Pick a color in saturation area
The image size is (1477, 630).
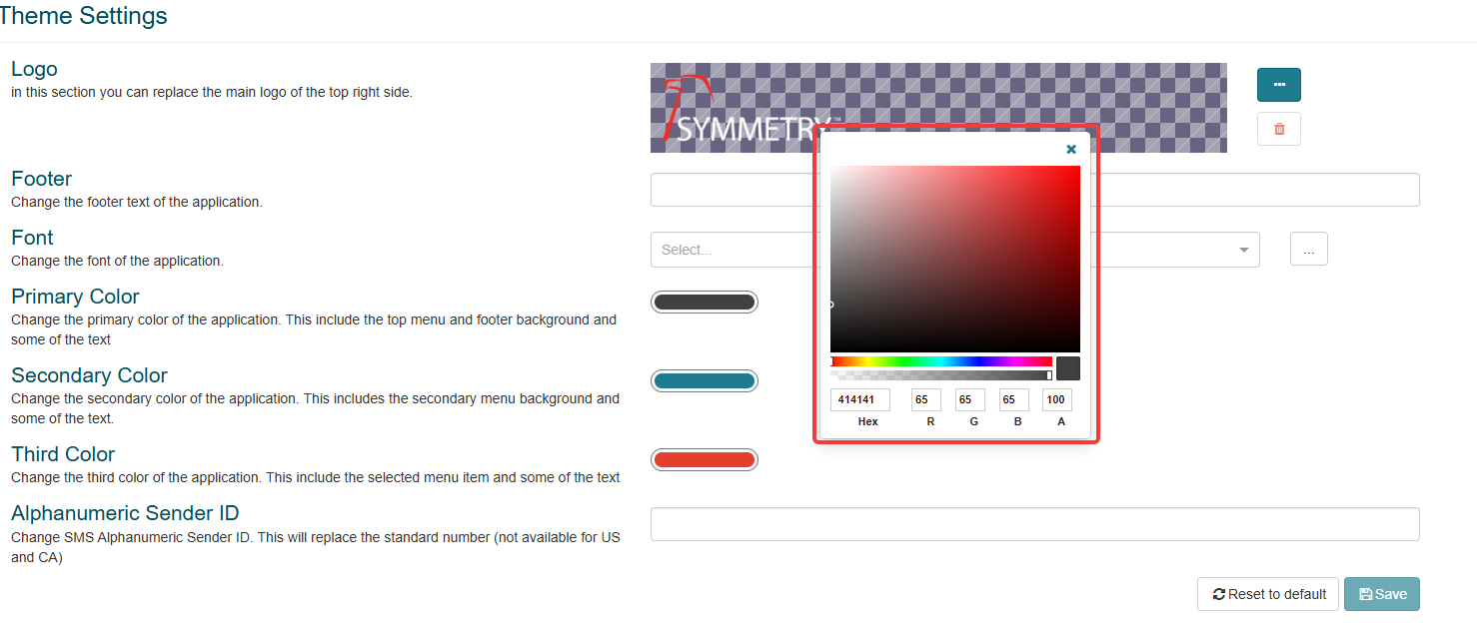pyautogui.click(x=955, y=259)
